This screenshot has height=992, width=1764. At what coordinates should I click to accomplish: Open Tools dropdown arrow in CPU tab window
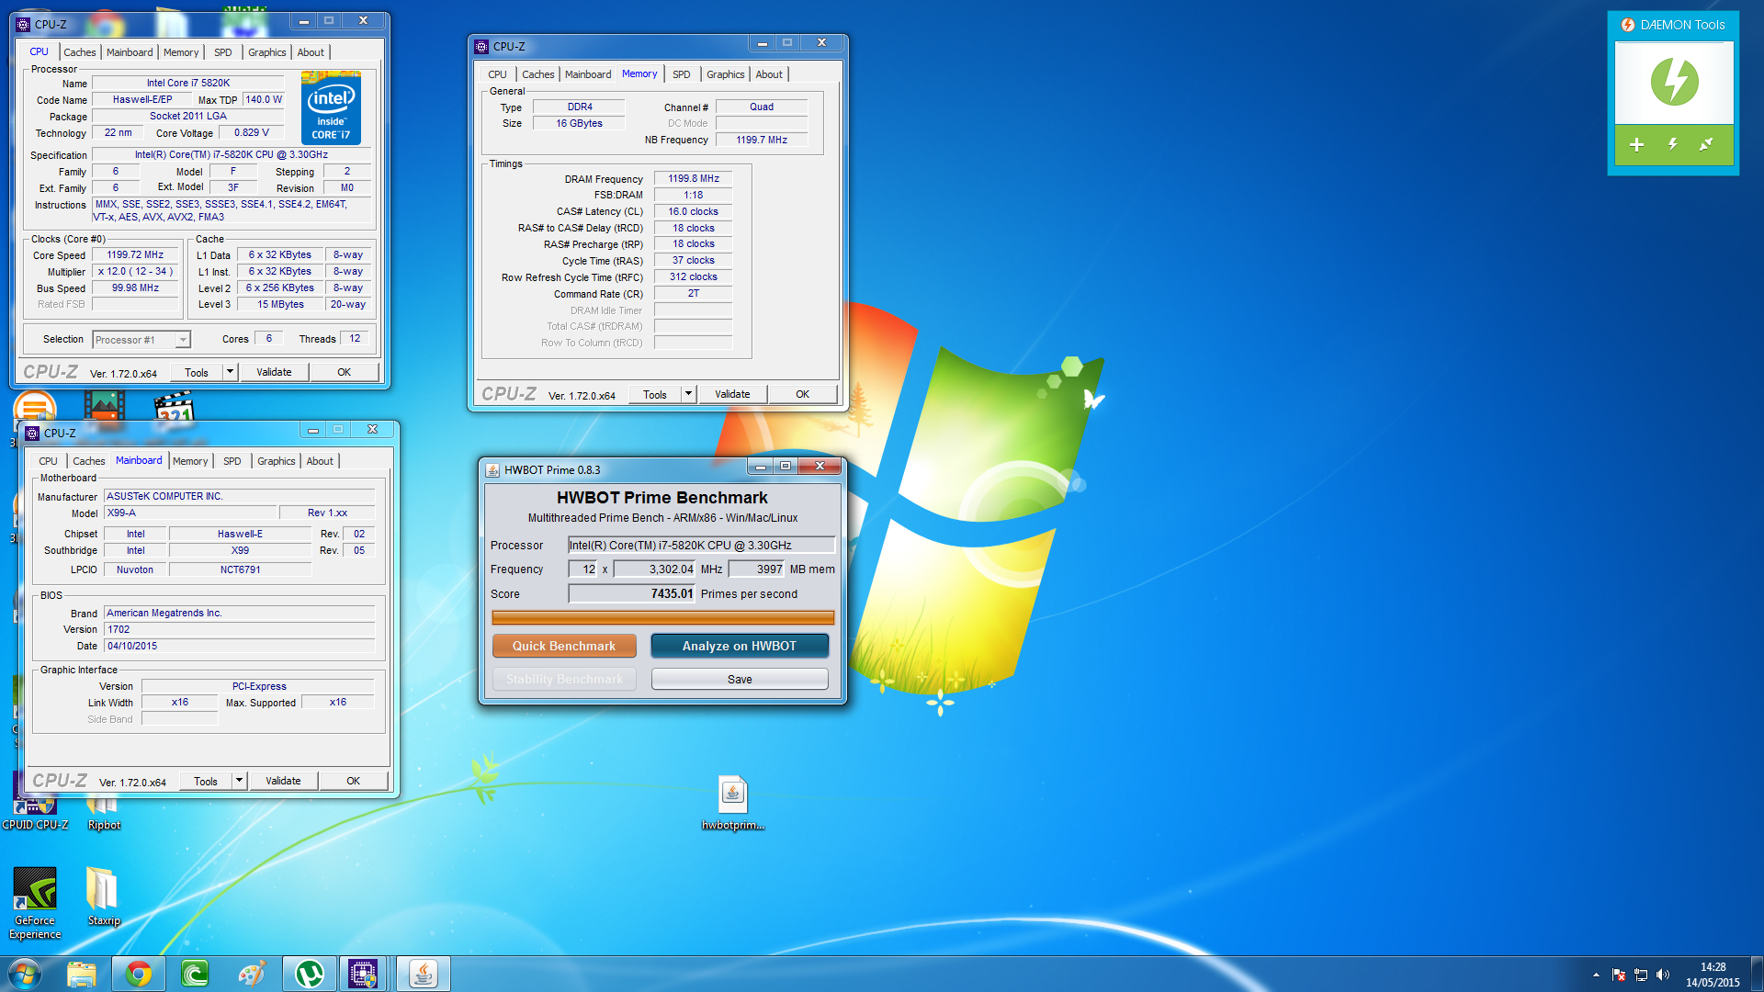230,372
